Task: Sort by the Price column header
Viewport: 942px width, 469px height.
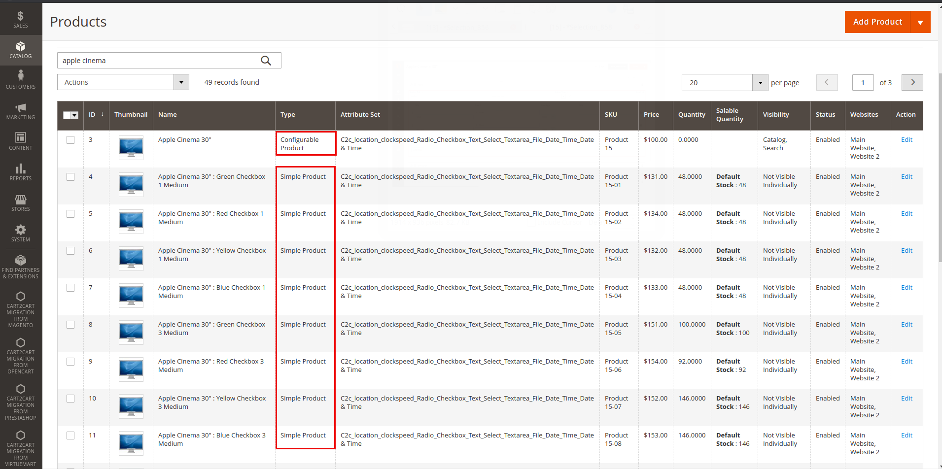Action: (656, 115)
